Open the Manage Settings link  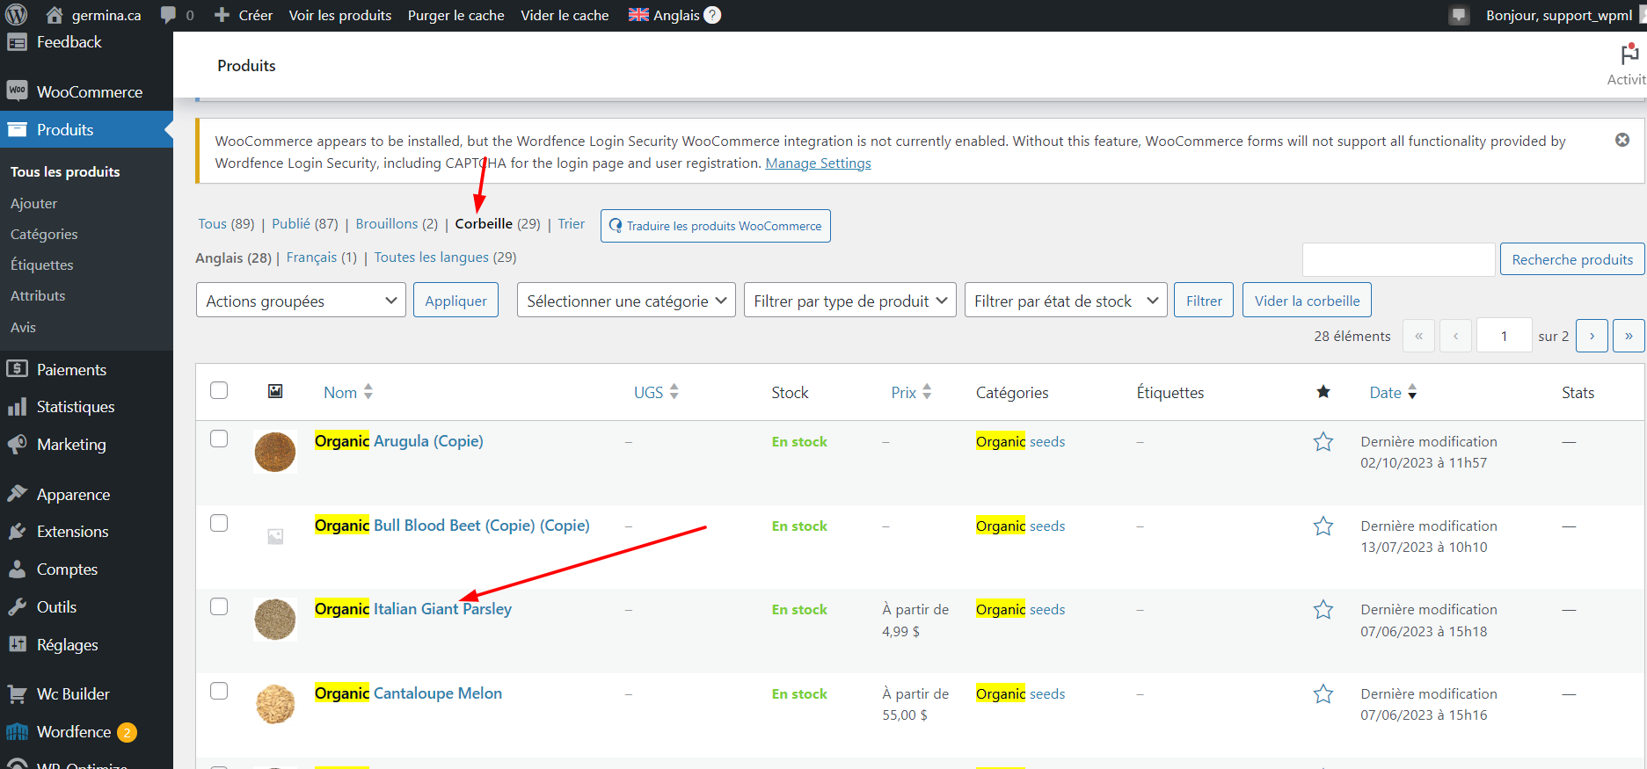tap(818, 163)
